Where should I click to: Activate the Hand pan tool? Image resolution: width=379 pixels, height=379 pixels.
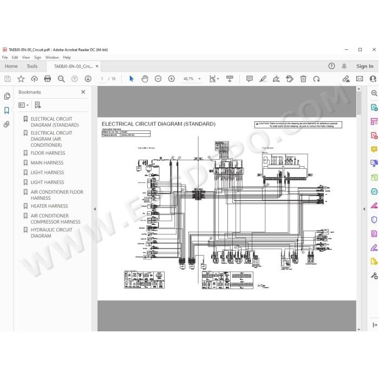point(145,79)
